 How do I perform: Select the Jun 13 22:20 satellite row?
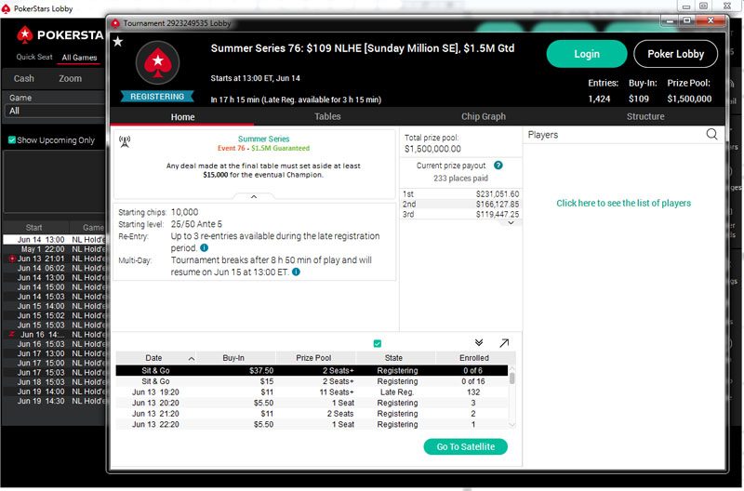point(312,425)
